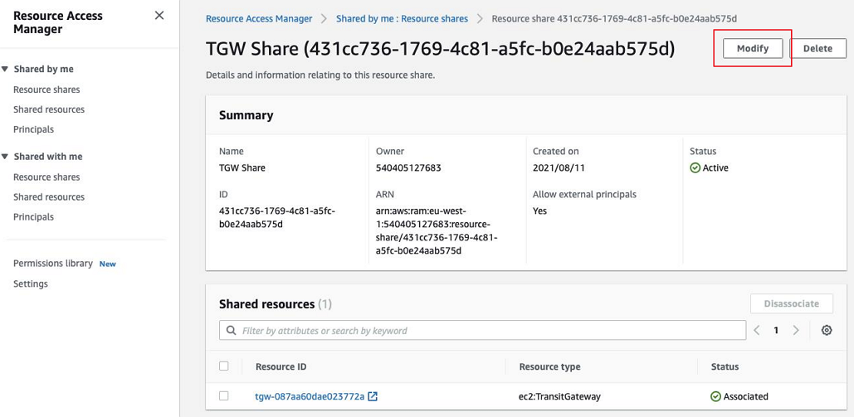The height and width of the screenshot is (417, 854).
Task: Click the search magnifier icon
Action: click(230, 331)
